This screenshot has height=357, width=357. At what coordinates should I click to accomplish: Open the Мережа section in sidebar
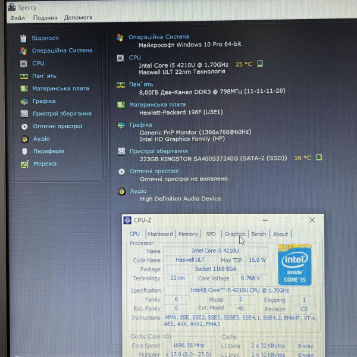(45, 164)
